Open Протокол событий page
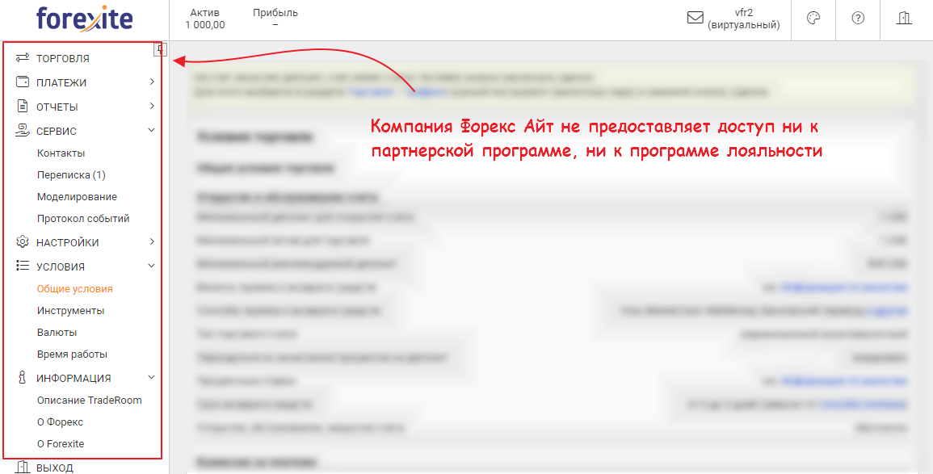Image resolution: width=933 pixels, height=474 pixels. 83,218
